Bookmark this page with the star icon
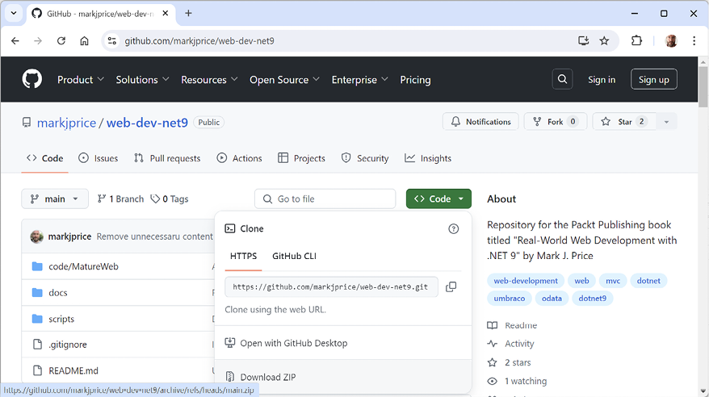Screen dimensions: 709x397 tap(604, 40)
